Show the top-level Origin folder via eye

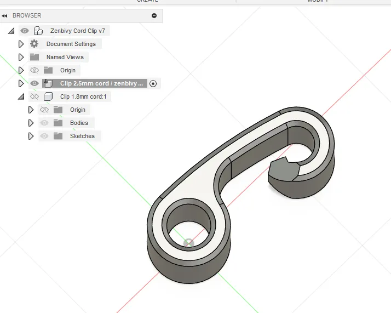click(34, 70)
